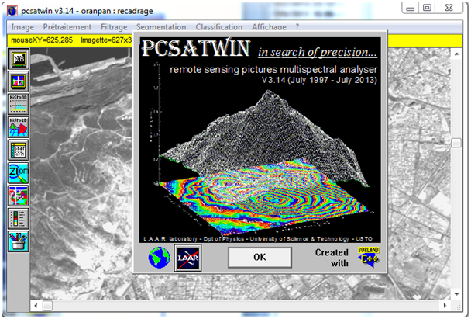Open the ? help menu
Viewport: 471px width, 319px height.
297,26
